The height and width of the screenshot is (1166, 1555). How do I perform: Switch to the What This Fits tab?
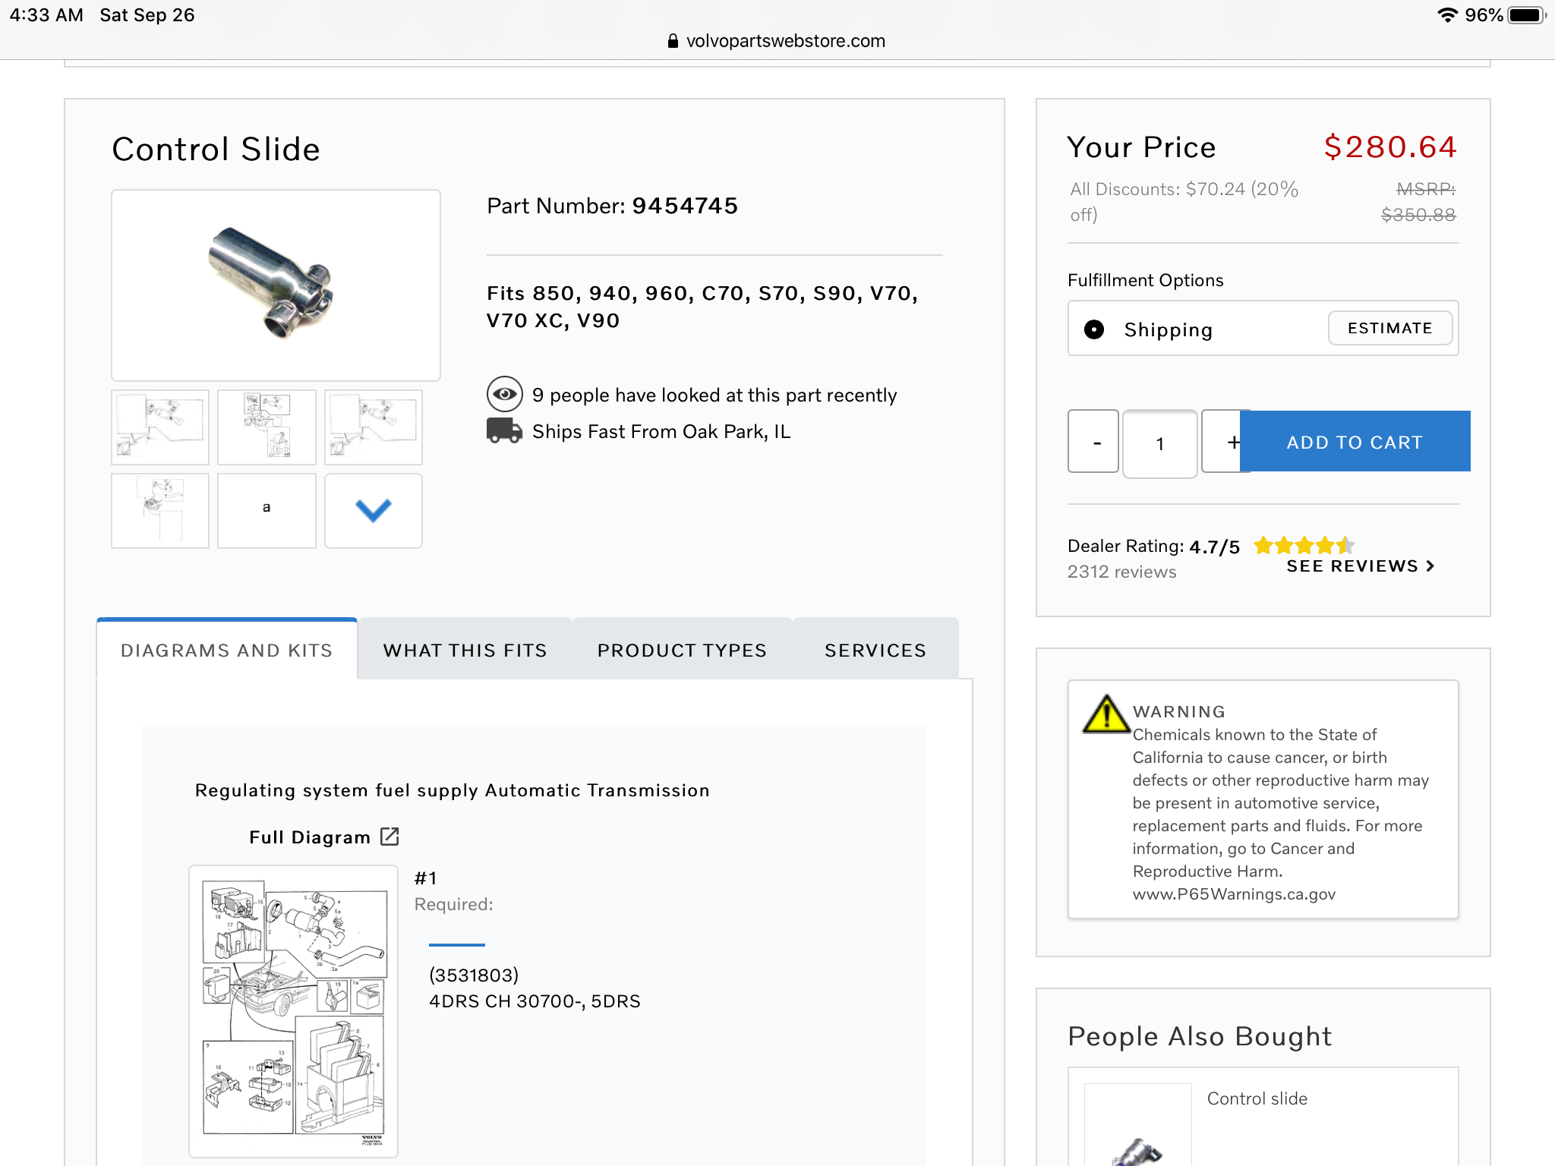[465, 651]
